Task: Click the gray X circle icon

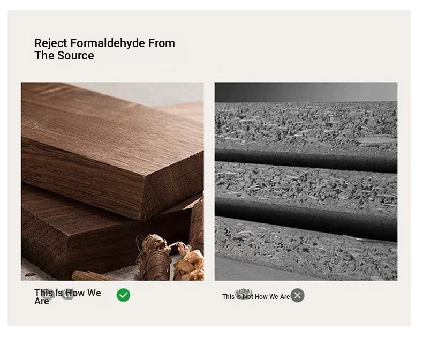Action: 297,295
